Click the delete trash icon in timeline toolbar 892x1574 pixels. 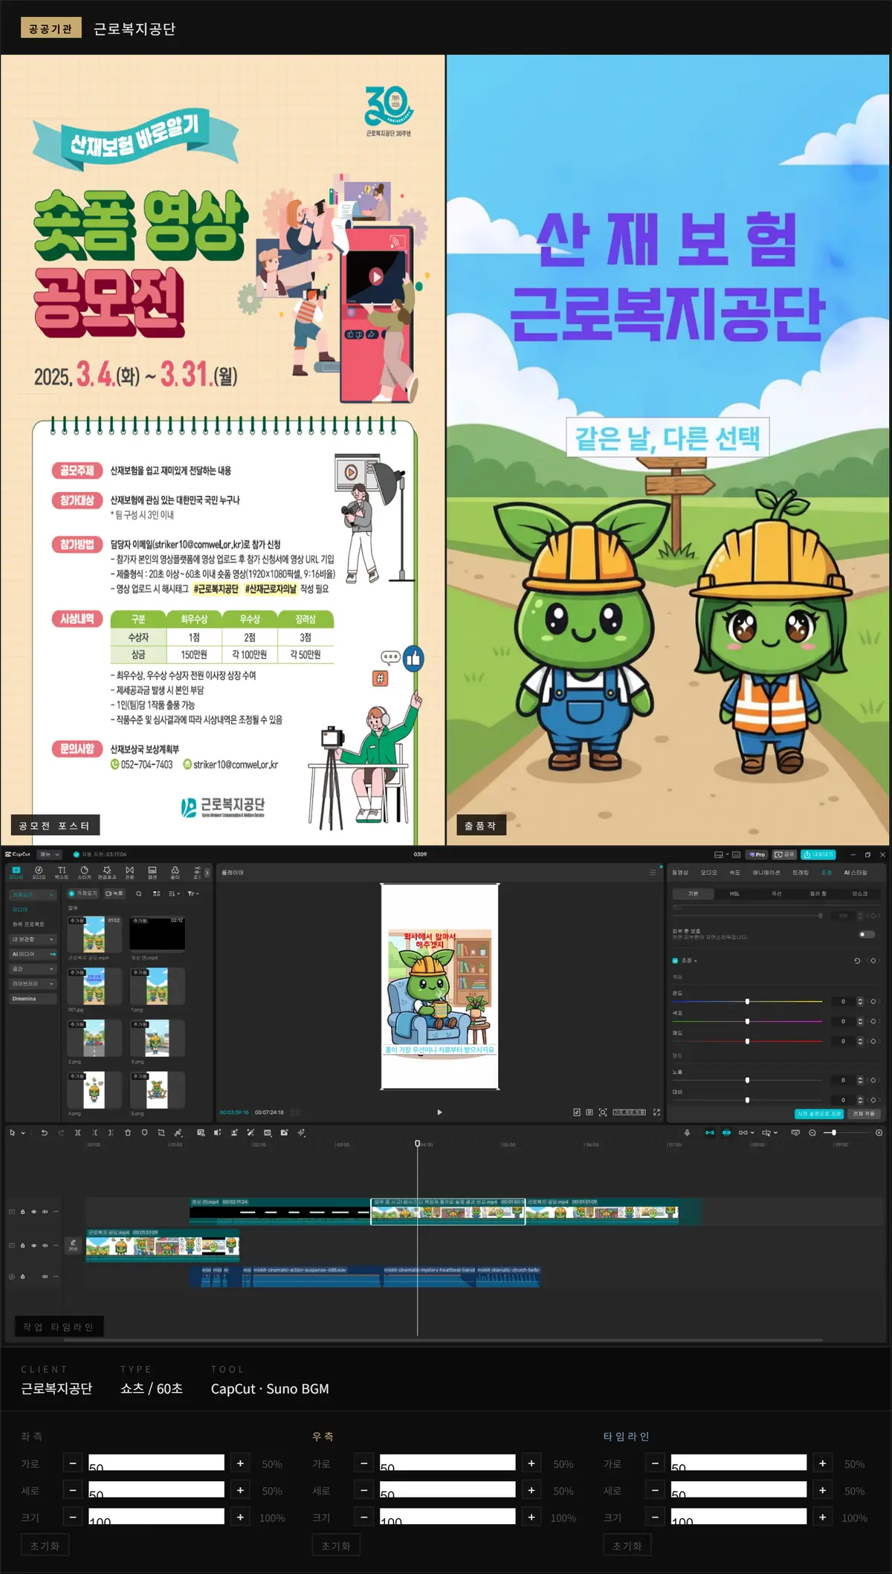tap(128, 1133)
